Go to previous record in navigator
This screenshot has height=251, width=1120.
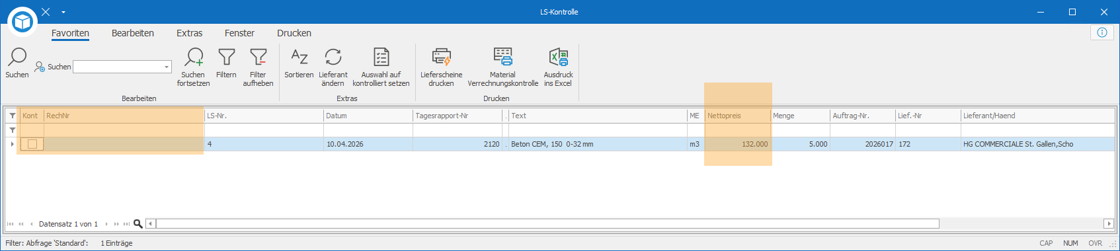click(x=31, y=224)
